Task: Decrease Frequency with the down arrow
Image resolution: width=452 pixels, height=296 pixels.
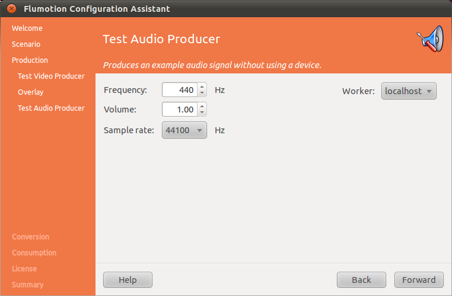Action: (202, 94)
